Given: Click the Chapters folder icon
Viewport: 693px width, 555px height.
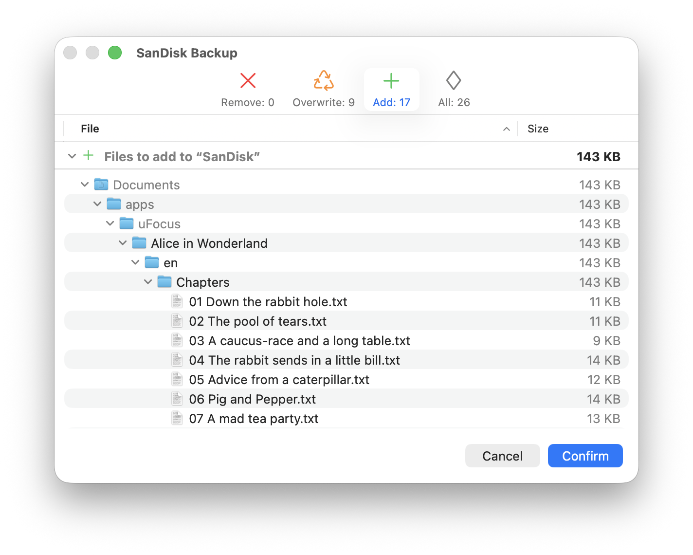Looking at the screenshot, I should click(x=164, y=282).
